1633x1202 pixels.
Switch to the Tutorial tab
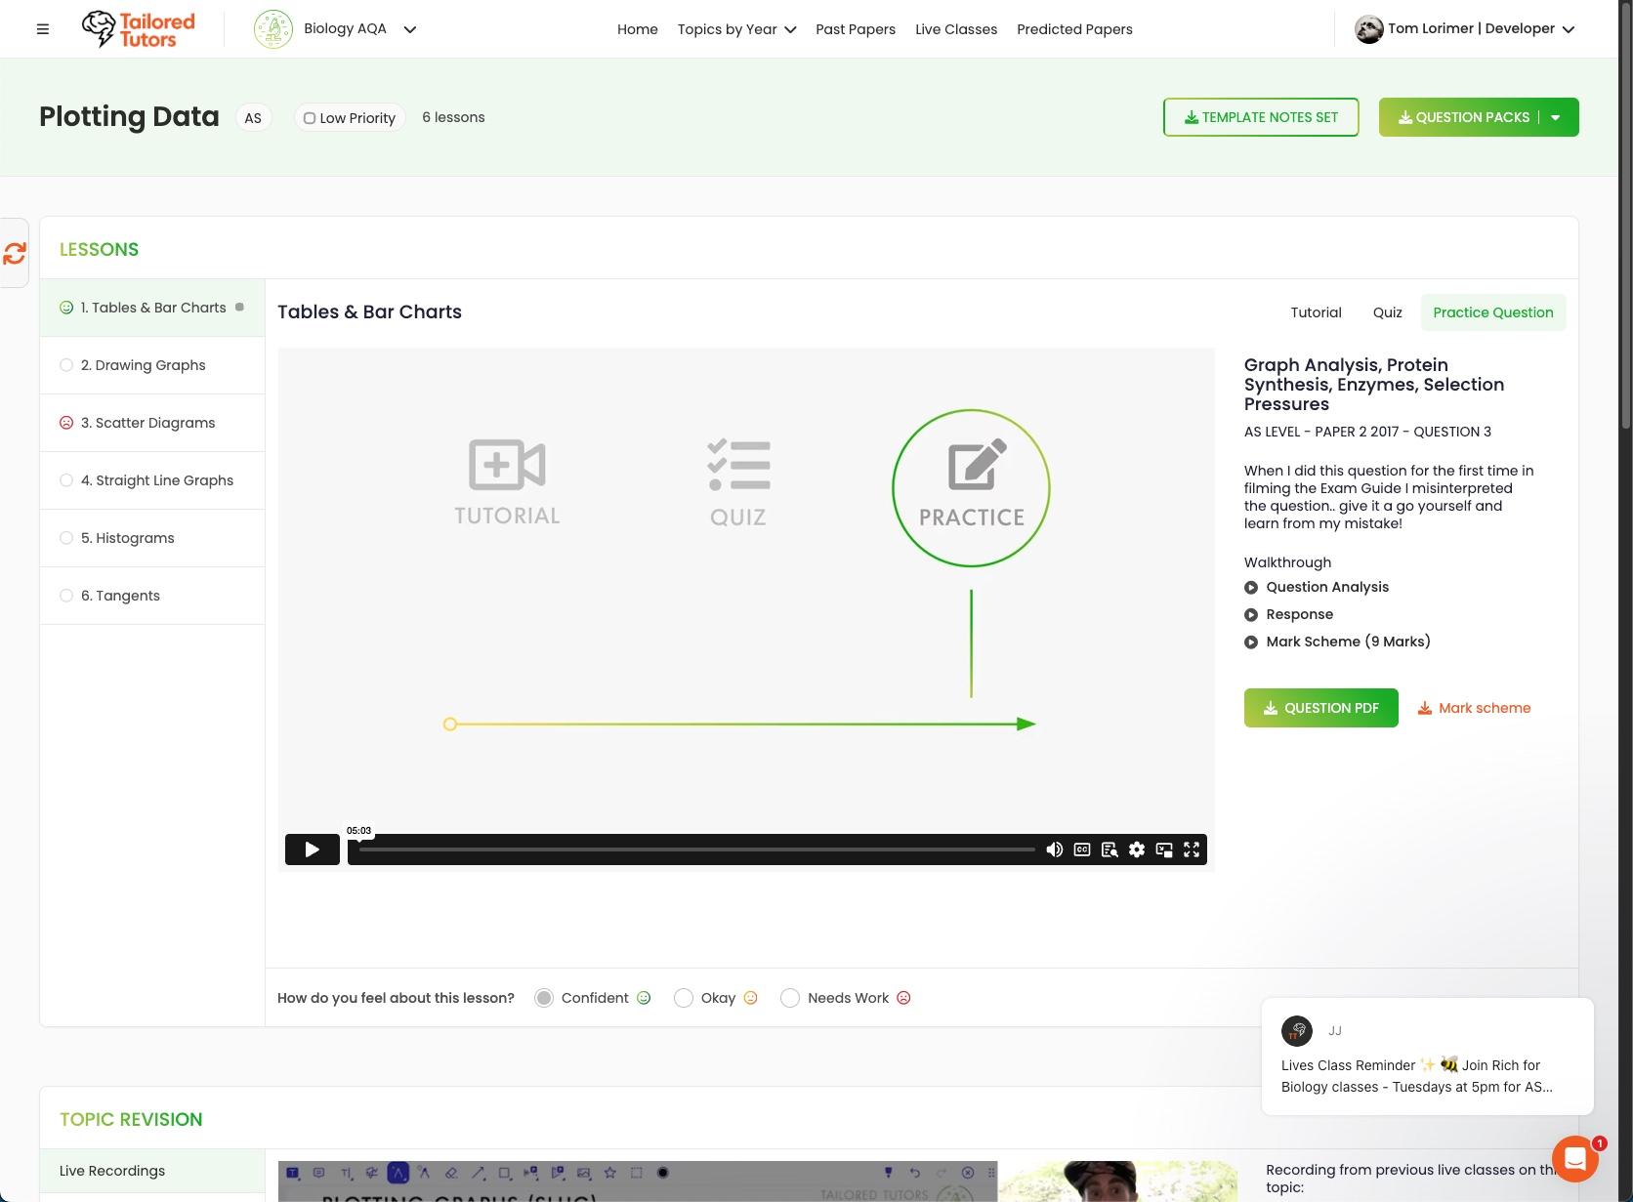point(1316,312)
